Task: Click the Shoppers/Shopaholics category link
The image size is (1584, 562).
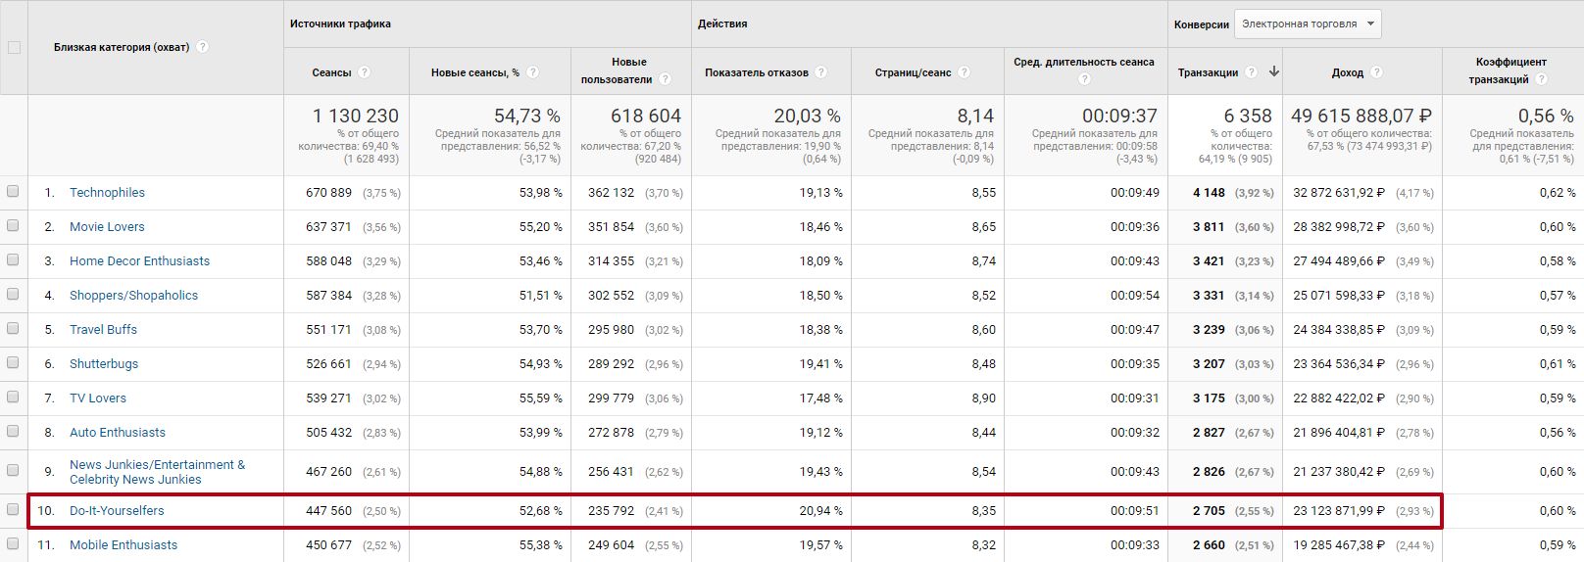Action: click(x=133, y=296)
